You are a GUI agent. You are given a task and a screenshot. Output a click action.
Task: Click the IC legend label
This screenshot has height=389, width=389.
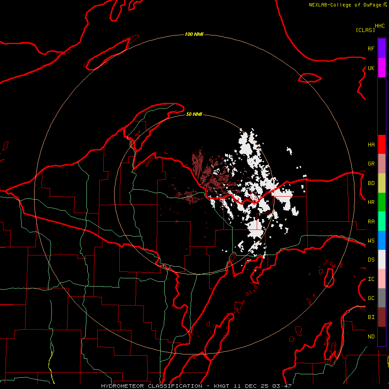click(x=371, y=279)
